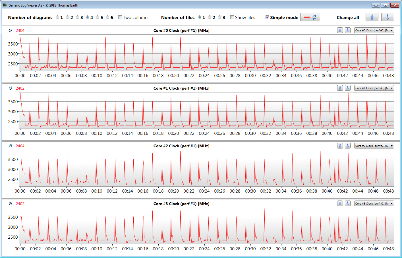This screenshot has width=402, height=258.
Task: Click the Change all up arrow button
Action: [x=372, y=17]
